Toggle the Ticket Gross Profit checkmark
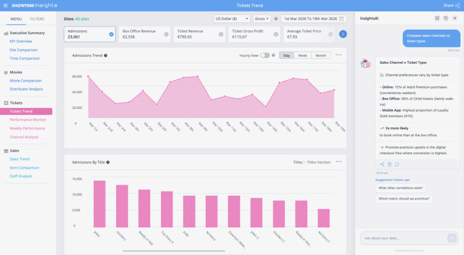Image resolution: width=464 pixels, height=255 pixels. click(x=276, y=34)
